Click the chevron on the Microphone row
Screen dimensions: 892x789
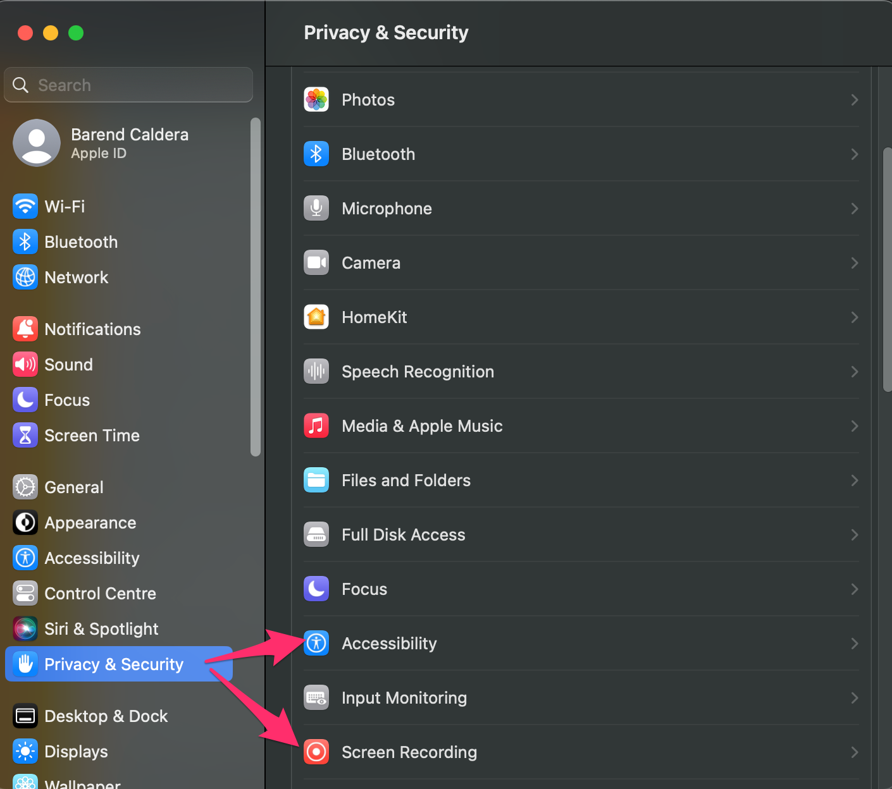[x=855, y=209]
